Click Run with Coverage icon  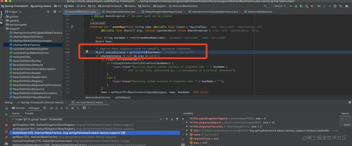[301, 6]
